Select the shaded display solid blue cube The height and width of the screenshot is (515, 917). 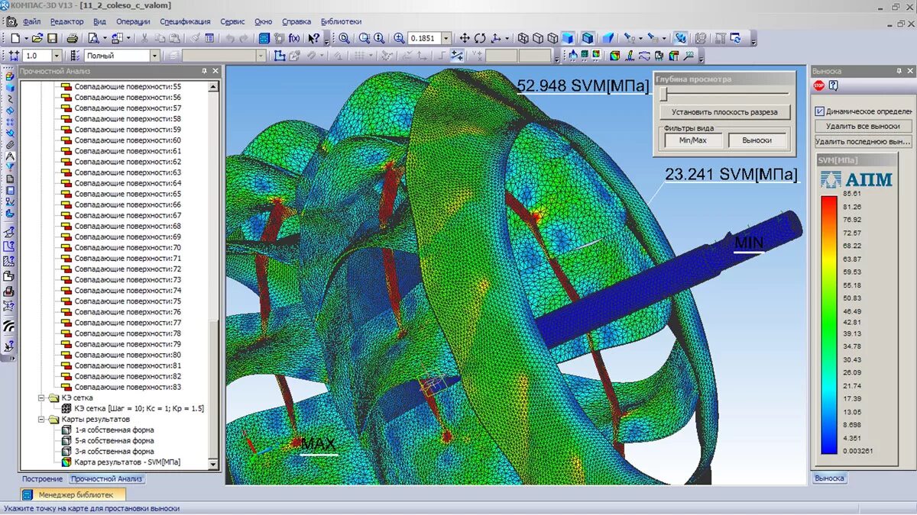[569, 38]
